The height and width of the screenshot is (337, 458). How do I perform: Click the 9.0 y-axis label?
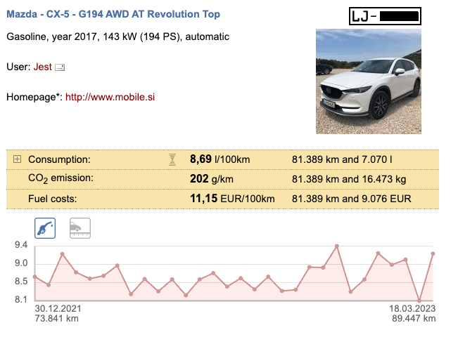[21, 263]
